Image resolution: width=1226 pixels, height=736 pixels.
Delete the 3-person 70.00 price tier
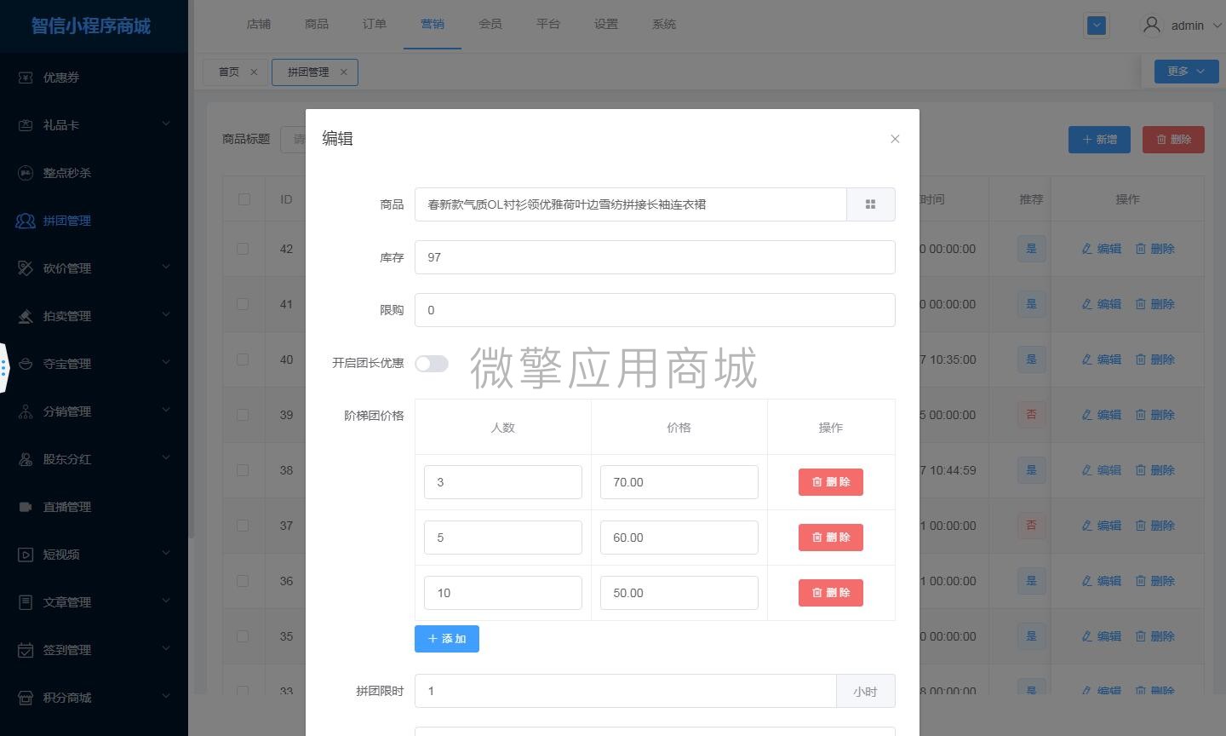831,482
